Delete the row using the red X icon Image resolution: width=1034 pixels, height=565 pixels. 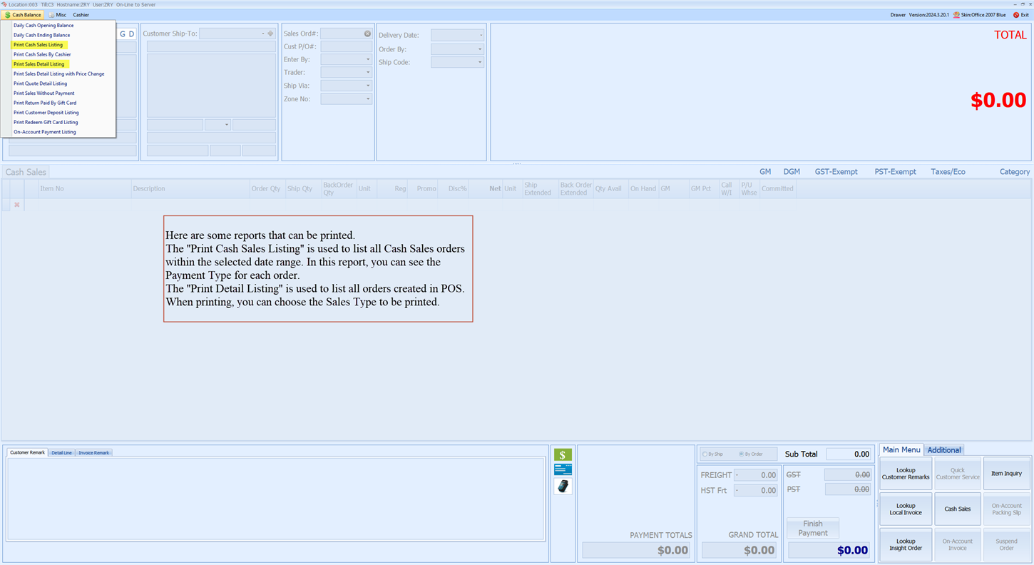point(17,205)
